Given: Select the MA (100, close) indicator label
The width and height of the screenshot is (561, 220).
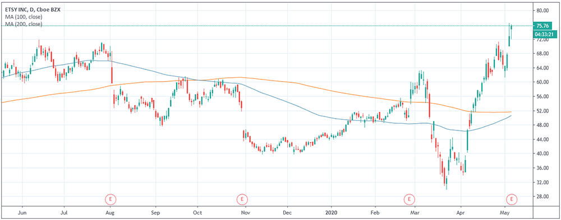Looking at the screenshot, I should [x=24, y=17].
